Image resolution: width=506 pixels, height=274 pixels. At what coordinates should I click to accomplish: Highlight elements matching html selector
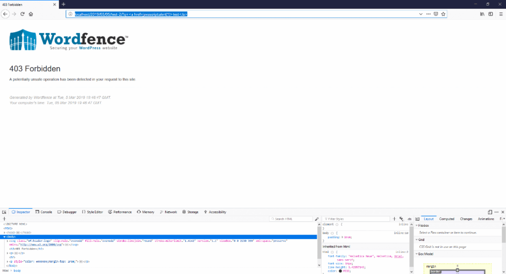pos(332,252)
